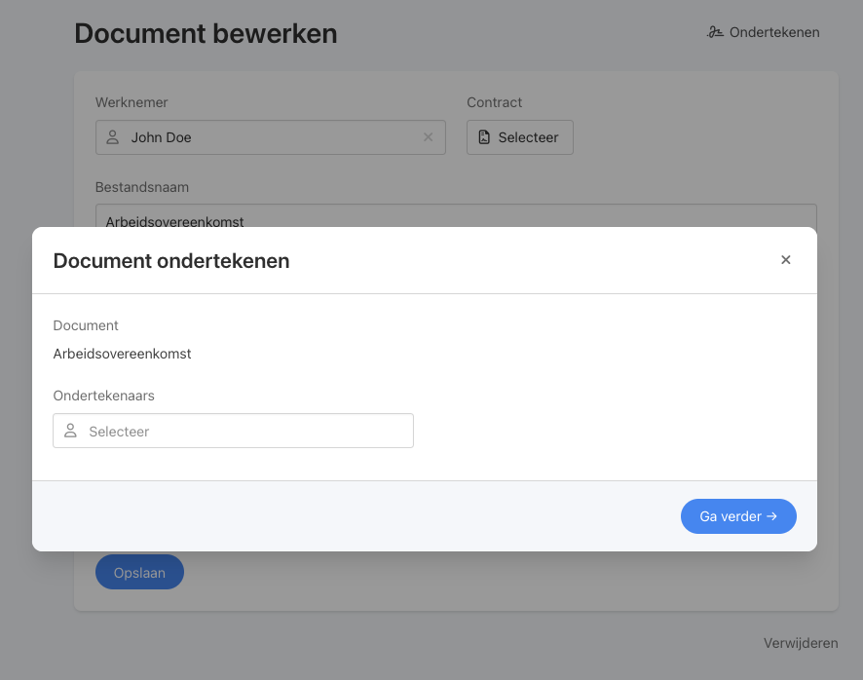The image size is (863, 680).
Task: Open the Contract Selecteer picker
Action: tap(520, 137)
